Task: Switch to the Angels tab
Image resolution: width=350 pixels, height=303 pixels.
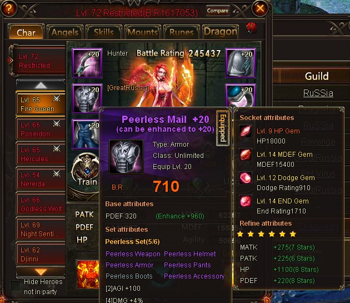Action: coord(65,32)
